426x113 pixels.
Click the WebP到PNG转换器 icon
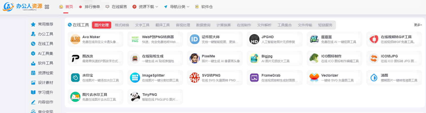(135, 39)
